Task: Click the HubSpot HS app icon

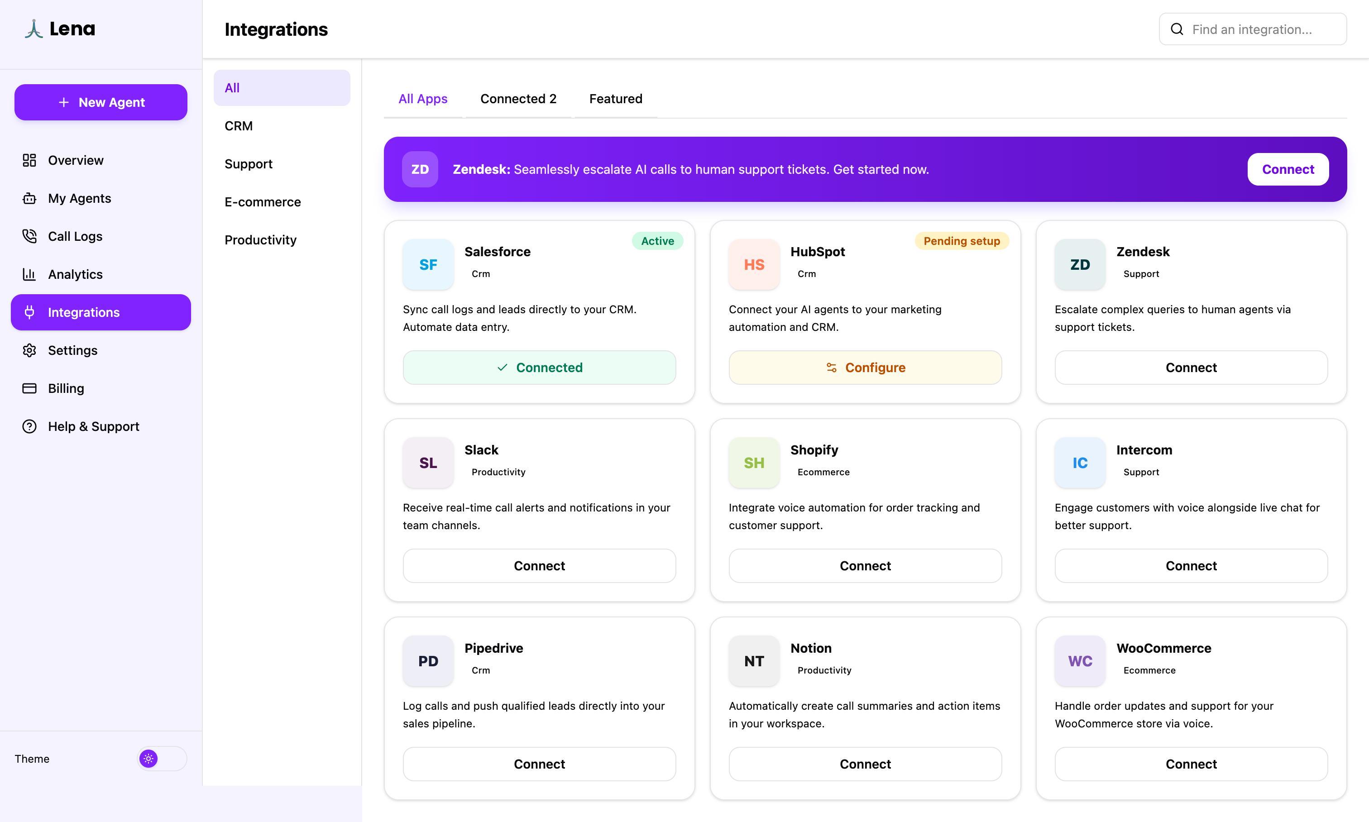Action: pos(754,264)
